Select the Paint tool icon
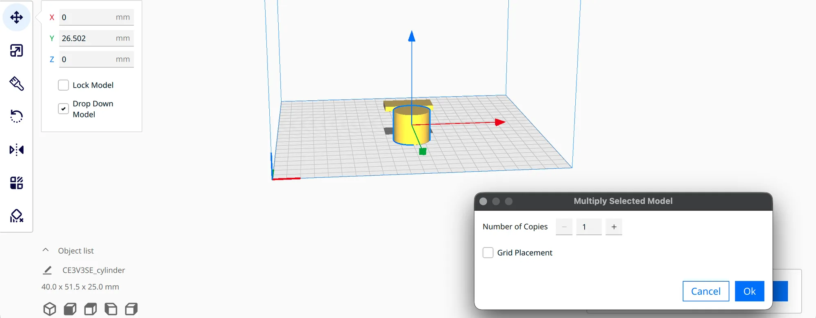 click(16, 84)
